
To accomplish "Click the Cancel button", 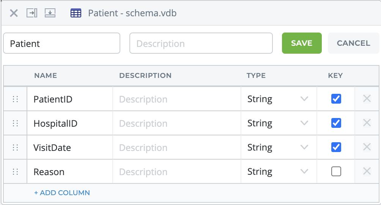I will coord(353,43).
